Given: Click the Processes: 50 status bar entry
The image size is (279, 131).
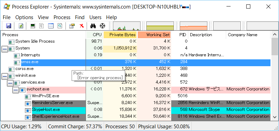Looking at the screenshot, I should [x=120, y=127].
